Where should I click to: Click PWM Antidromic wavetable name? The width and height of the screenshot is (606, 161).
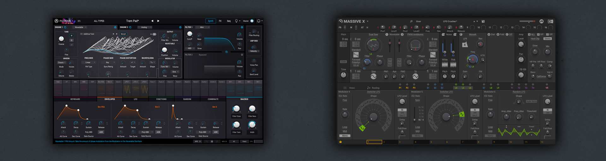tap(415, 35)
